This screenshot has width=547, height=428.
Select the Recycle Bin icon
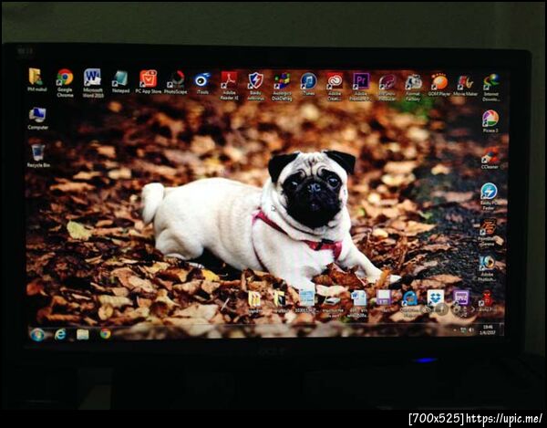point(38,156)
